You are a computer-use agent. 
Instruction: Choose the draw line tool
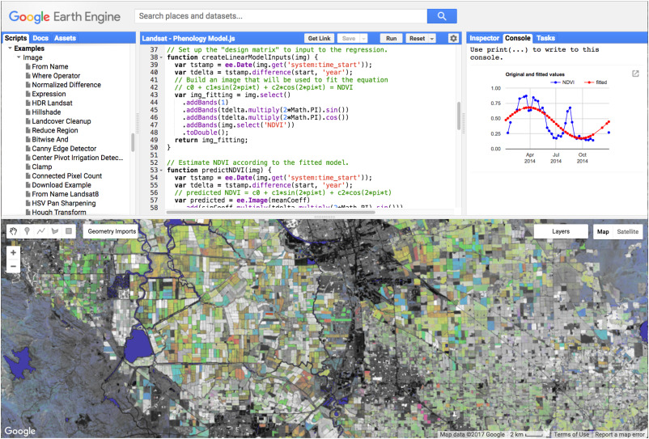(x=41, y=231)
